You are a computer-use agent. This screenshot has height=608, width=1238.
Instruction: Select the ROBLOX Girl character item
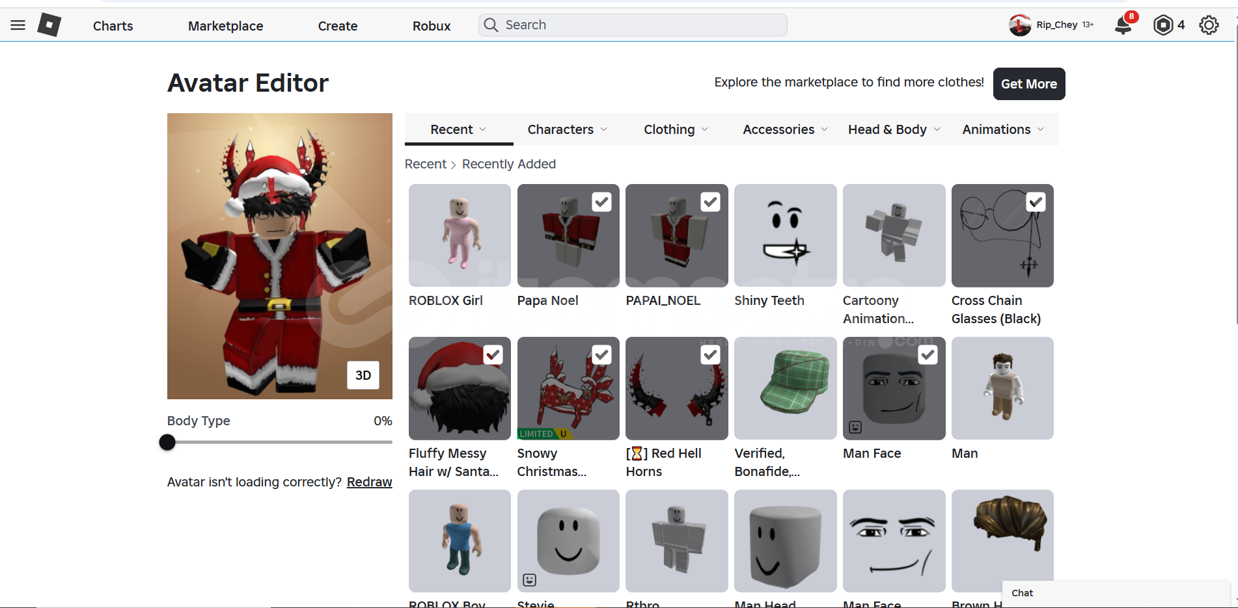[x=460, y=235]
